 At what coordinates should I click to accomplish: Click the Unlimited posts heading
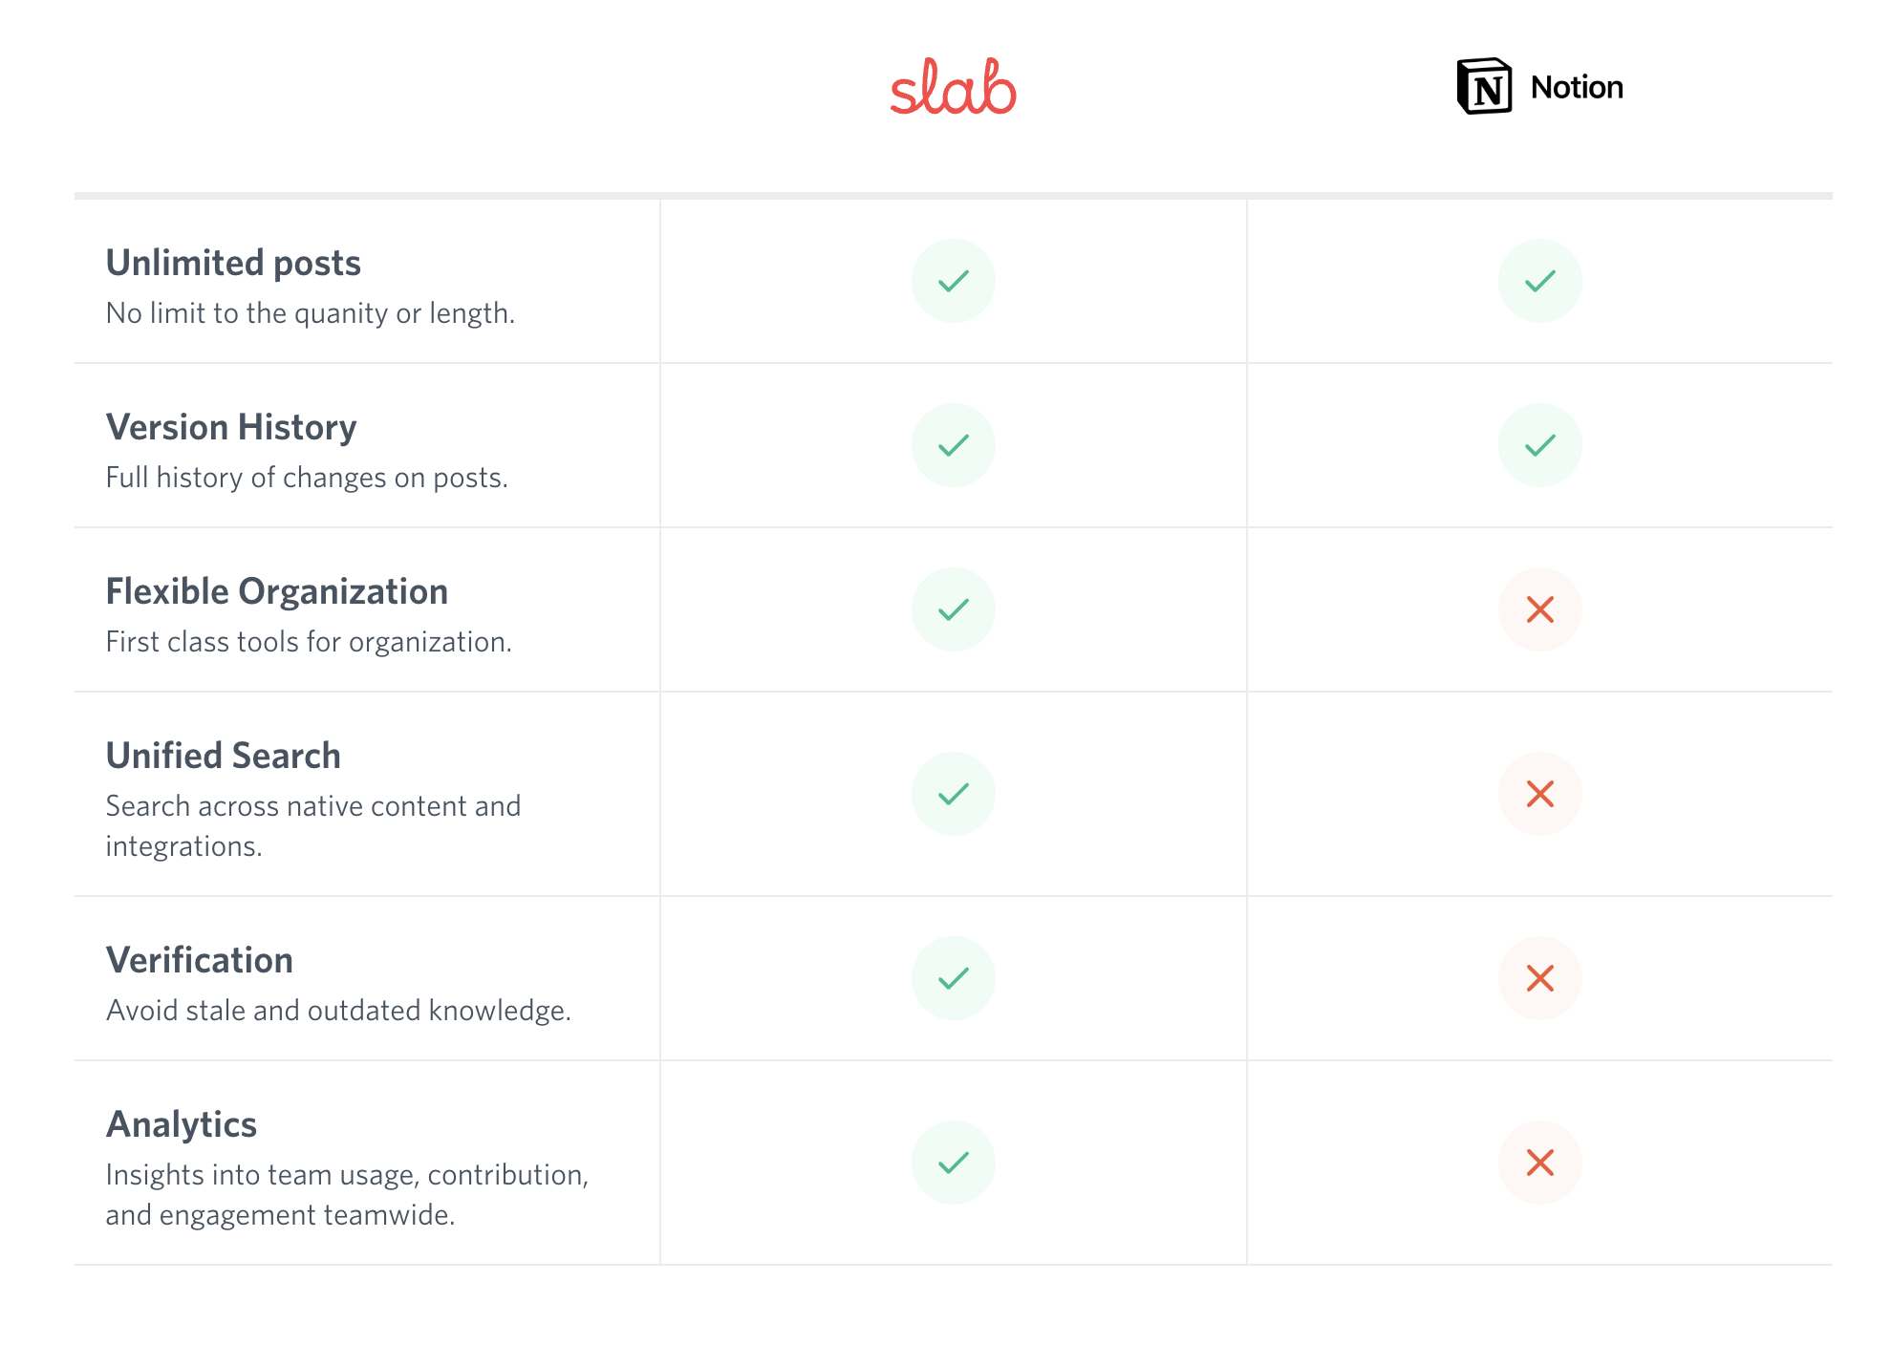pos(233,263)
